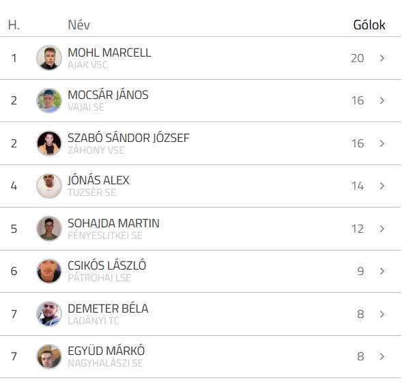Screen dimensions: 402x385
Task: Expand chevron next to Mohl Marcell's 20 goals
Action: click(x=382, y=58)
